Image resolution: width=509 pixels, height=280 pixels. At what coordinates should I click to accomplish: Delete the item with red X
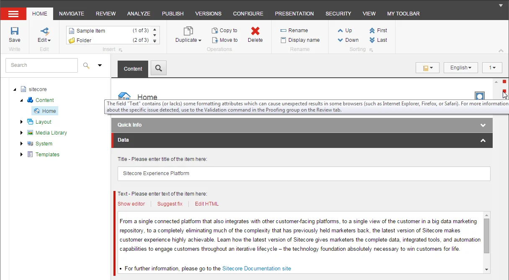point(255,35)
